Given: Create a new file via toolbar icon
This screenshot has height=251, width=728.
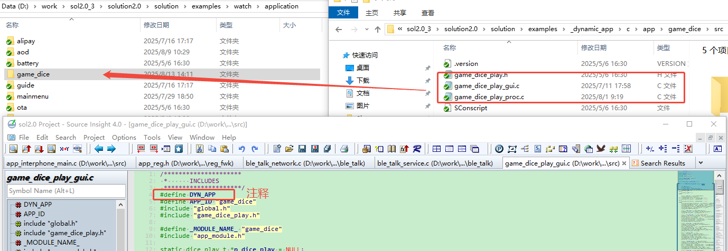Looking at the screenshot, I should coord(277,149).
